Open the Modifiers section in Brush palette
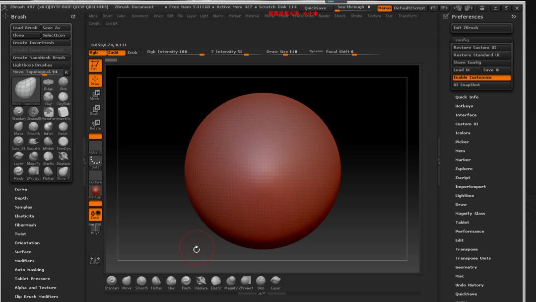This screenshot has width=536, height=302. tap(25, 261)
